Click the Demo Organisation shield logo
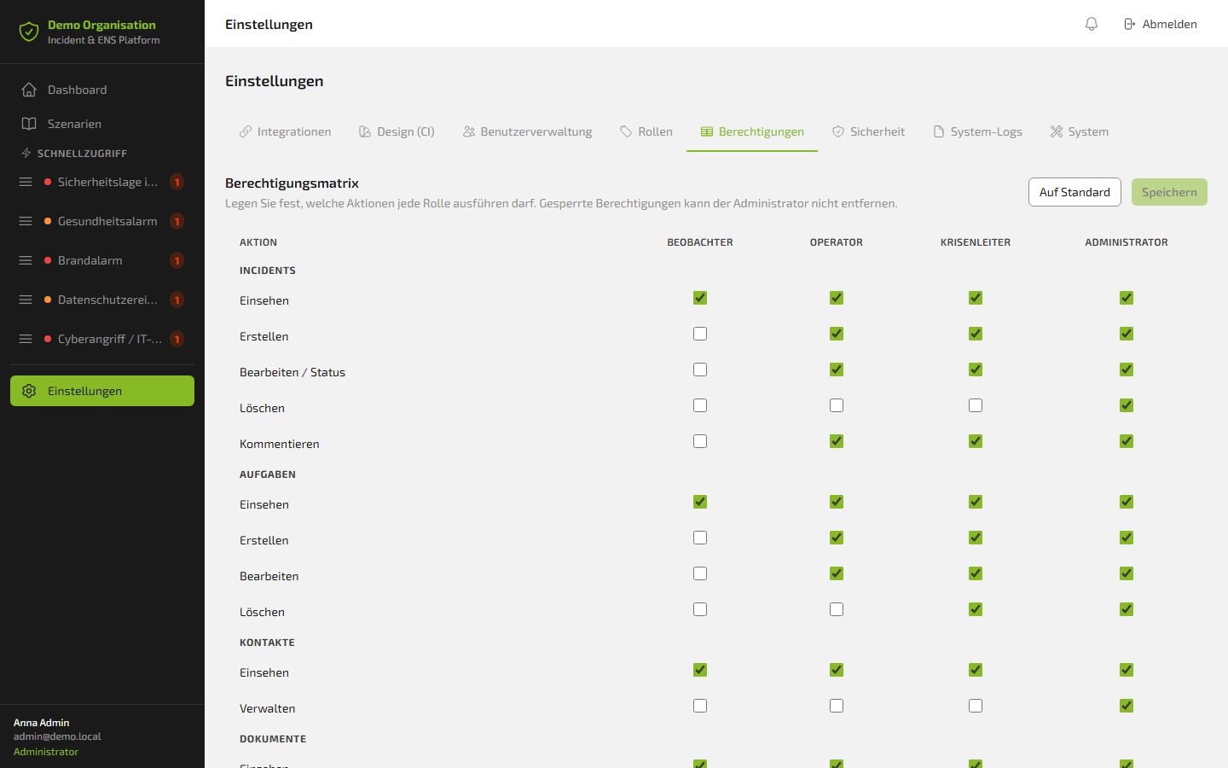 [29, 32]
